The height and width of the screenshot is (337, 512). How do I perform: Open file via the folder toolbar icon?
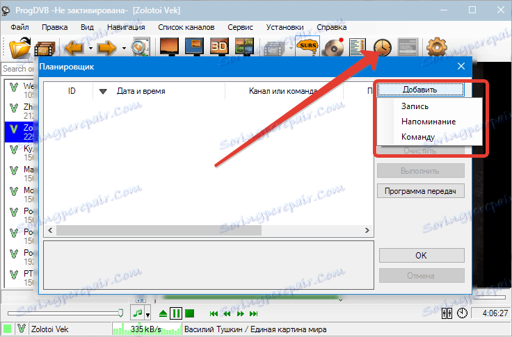(19, 48)
